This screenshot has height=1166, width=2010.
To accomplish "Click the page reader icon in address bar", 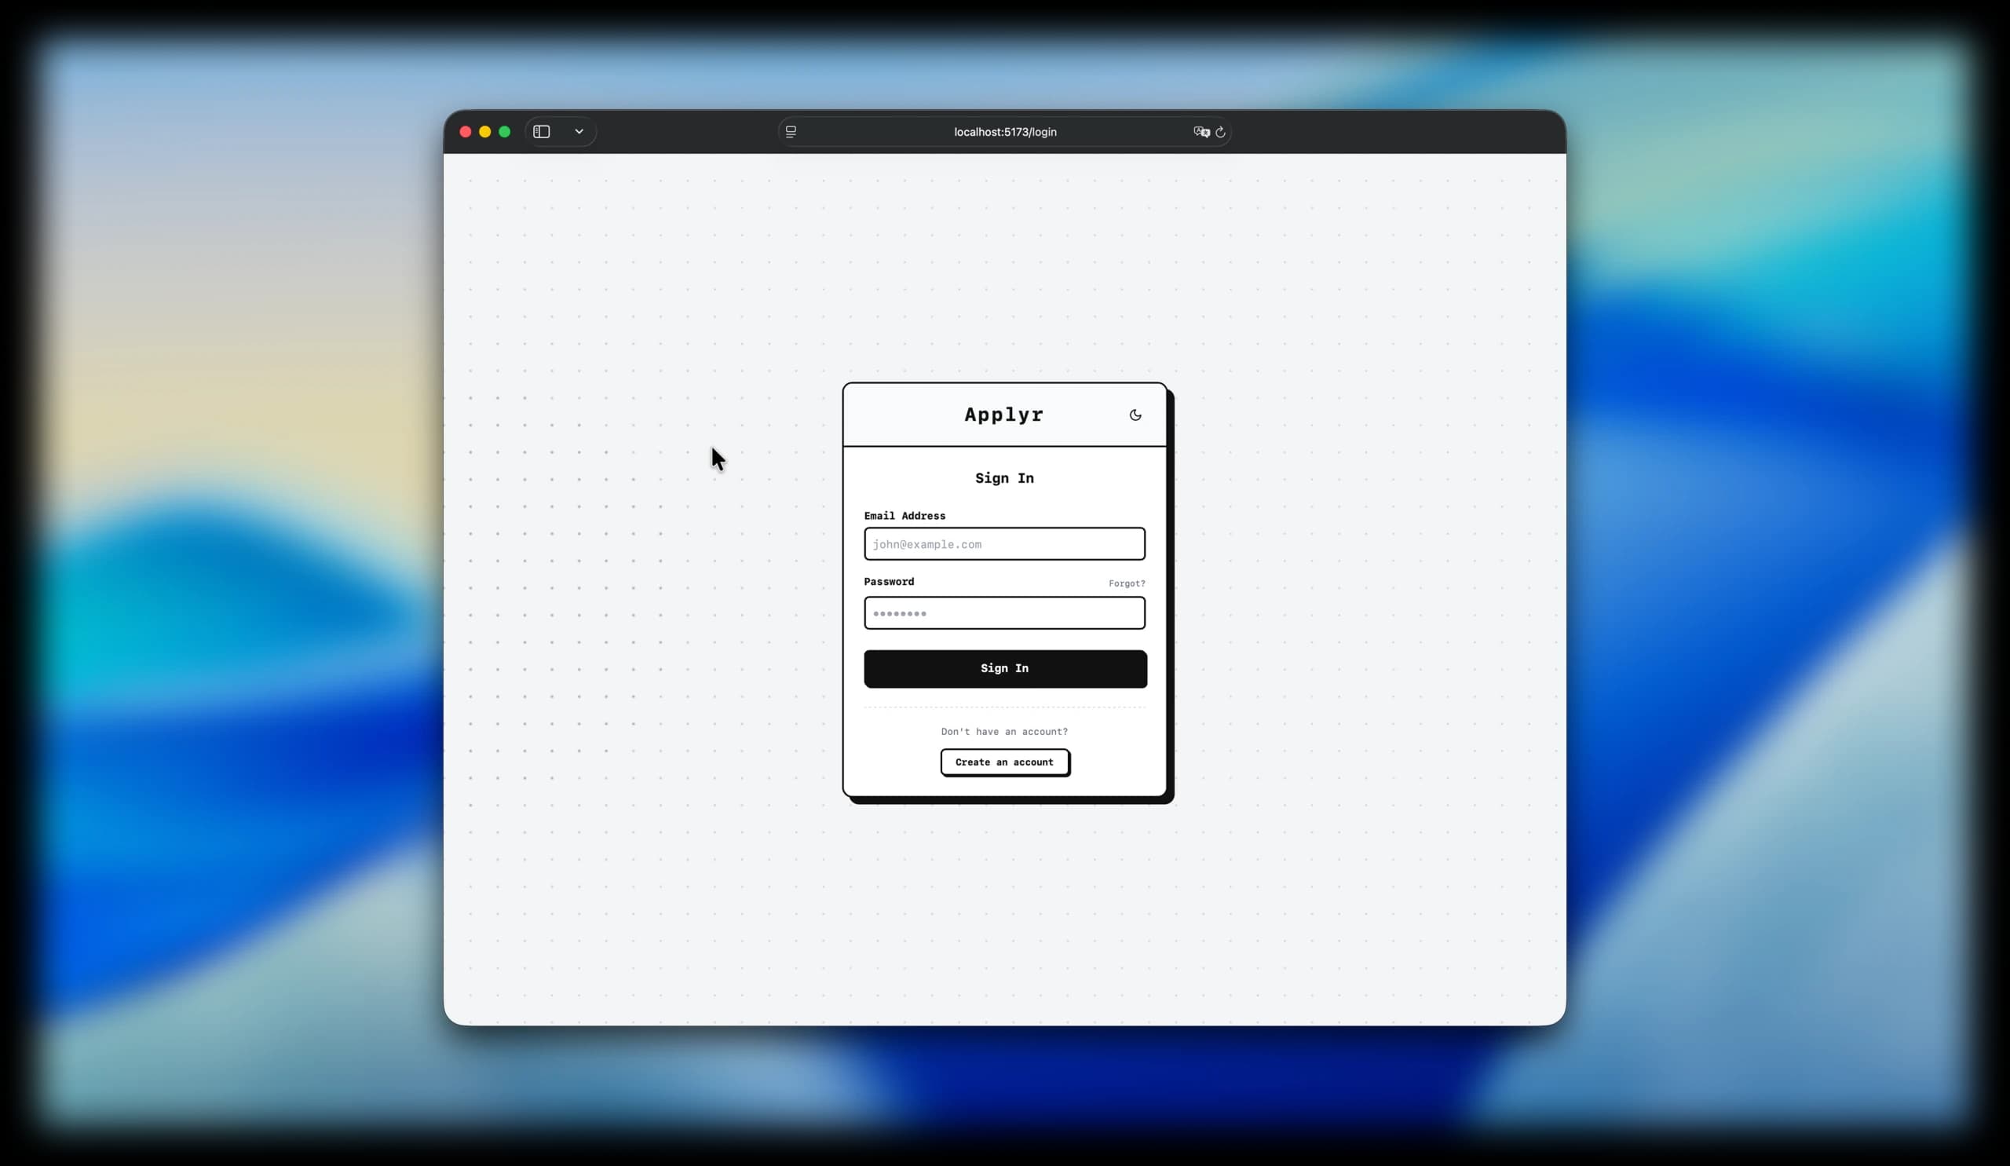I will coord(791,132).
